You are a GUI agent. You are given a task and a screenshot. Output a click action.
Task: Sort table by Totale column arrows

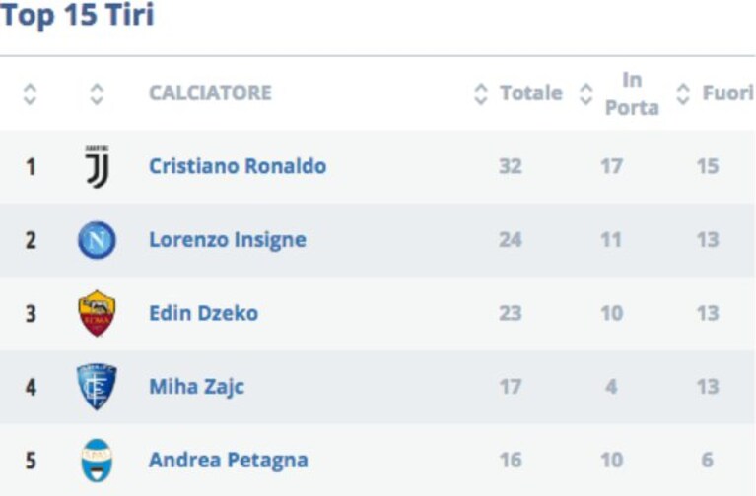pos(481,93)
